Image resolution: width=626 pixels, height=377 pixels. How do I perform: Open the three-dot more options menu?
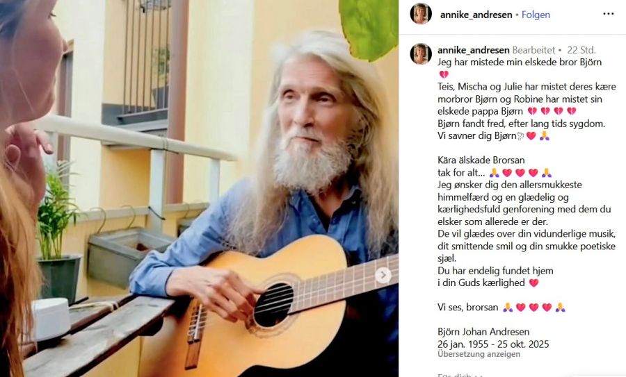tap(608, 14)
